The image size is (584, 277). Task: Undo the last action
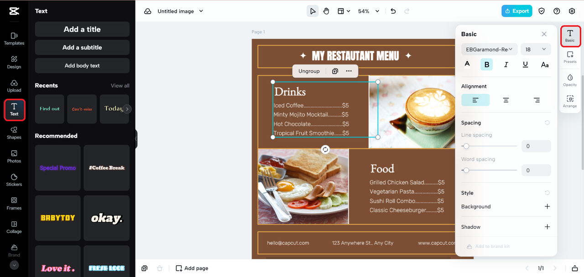coord(393,11)
